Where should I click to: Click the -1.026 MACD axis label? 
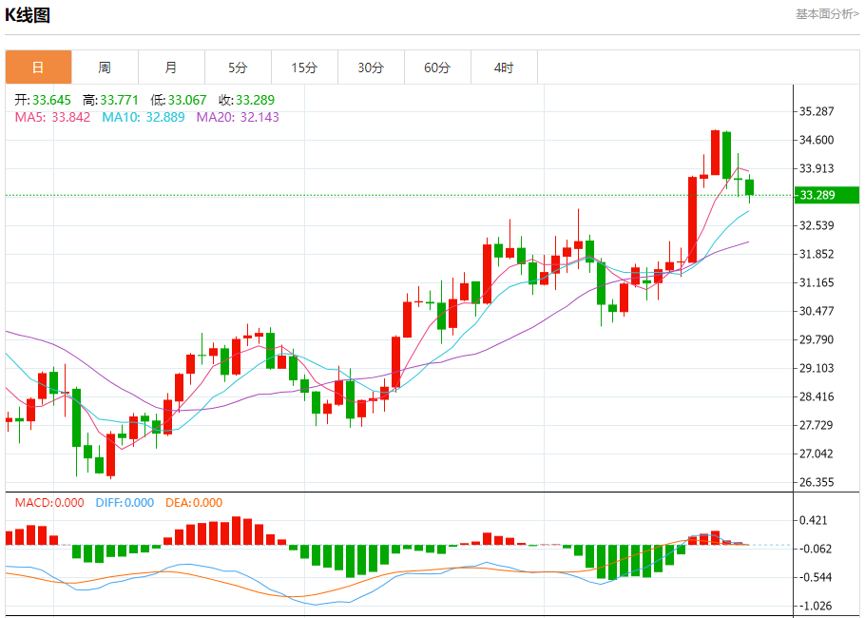coord(815,606)
